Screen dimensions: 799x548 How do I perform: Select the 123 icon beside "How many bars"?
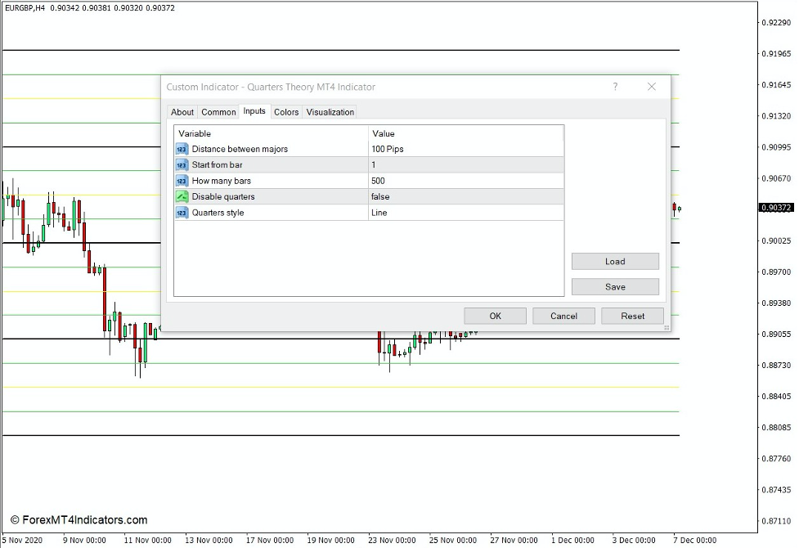(182, 181)
